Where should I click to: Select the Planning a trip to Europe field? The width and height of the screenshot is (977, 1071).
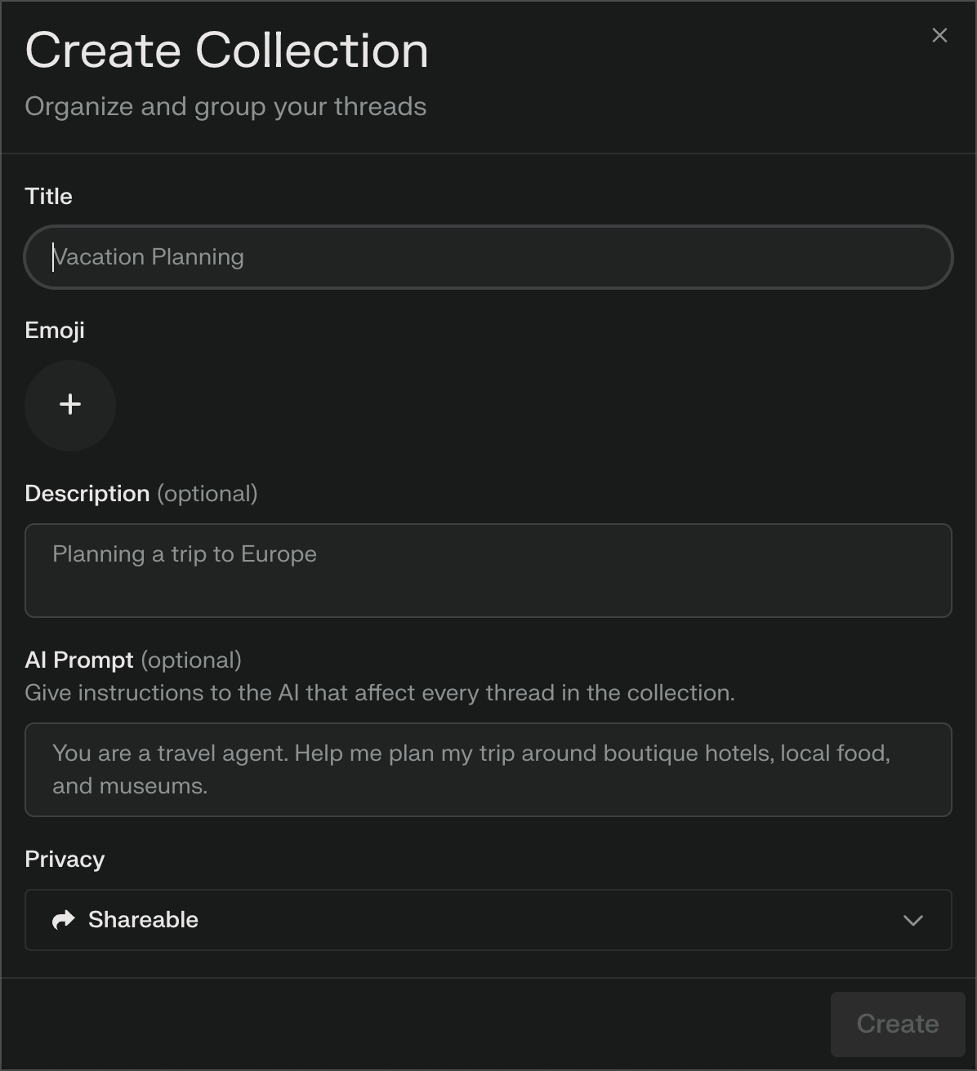488,570
